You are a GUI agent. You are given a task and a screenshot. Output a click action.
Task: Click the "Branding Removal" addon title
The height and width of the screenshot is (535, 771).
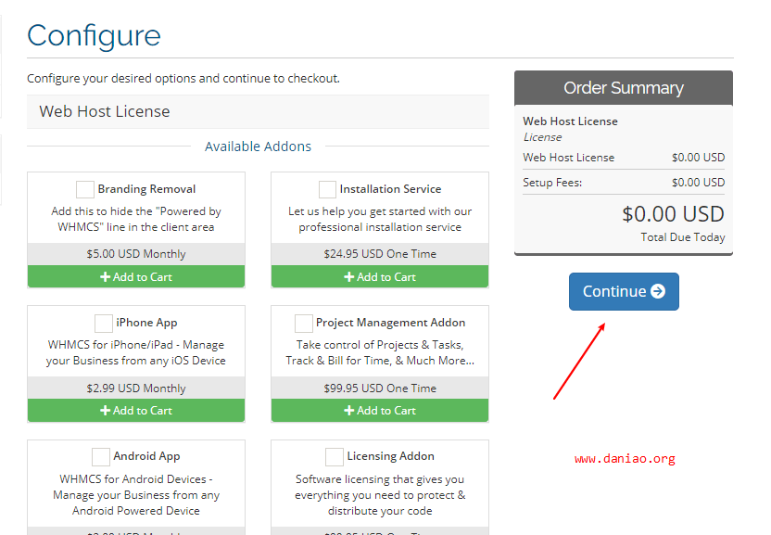[146, 189]
